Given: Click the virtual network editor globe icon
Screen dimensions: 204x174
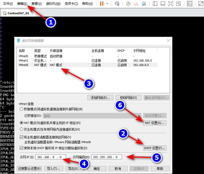Looking at the screenshot, I should click(x=18, y=41).
